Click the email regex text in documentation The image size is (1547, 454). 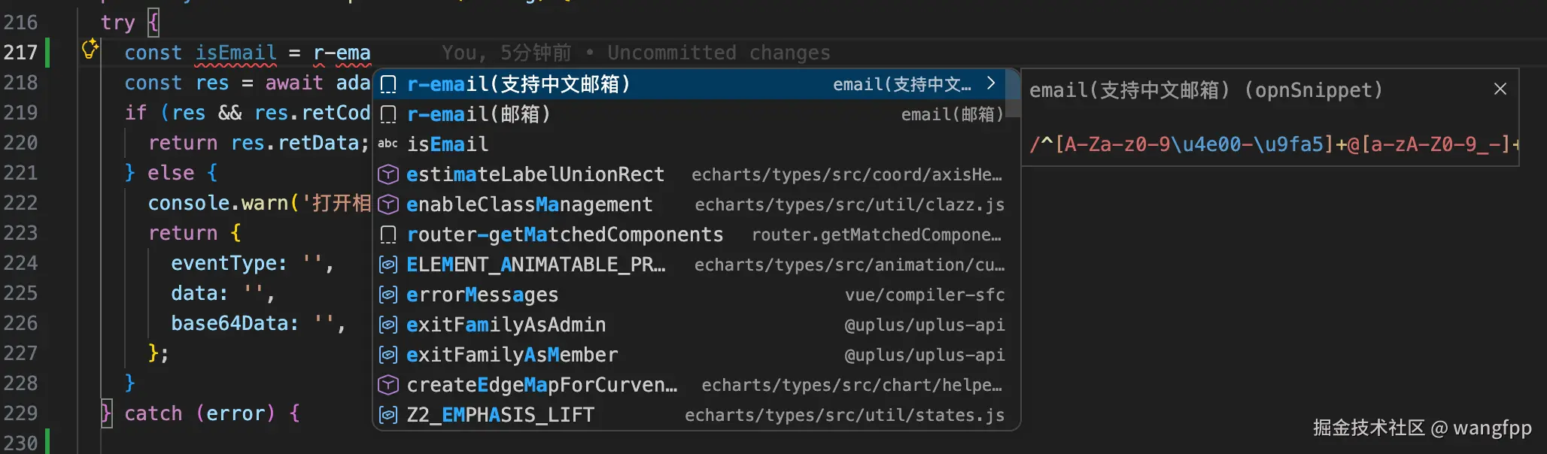click(x=1272, y=144)
